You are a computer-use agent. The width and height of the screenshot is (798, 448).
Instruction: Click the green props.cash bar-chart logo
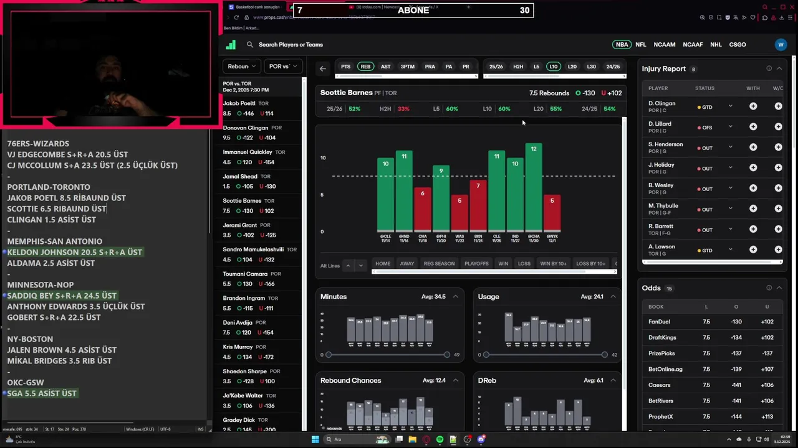[x=231, y=45]
